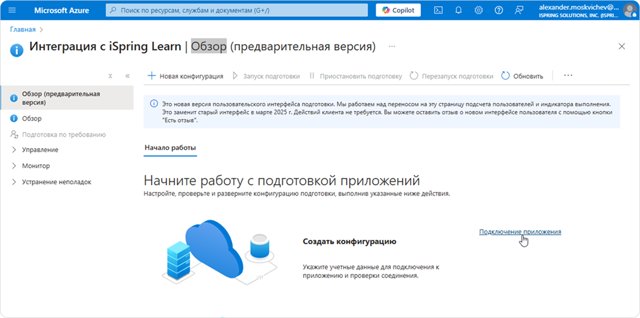Go to Microsoft Azure home title
This screenshot has width=640, height=318.
[61, 10]
